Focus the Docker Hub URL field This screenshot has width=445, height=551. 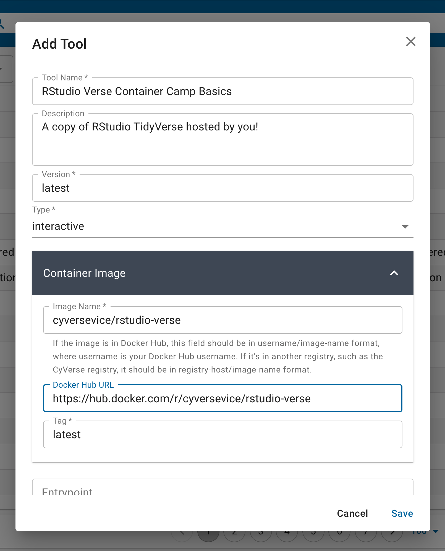223,398
